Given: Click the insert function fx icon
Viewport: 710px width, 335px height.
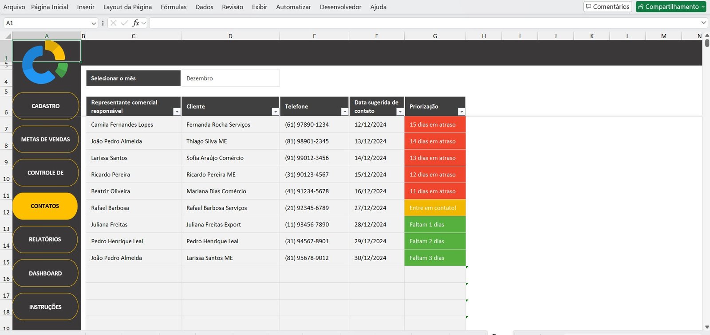Looking at the screenshot, I should (x=136, y=23).
